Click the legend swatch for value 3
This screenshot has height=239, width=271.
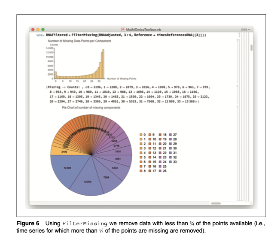tap(141, 148)
